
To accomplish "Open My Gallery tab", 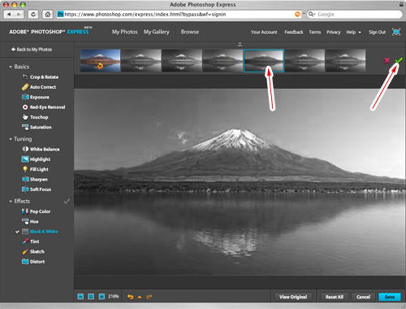I will [x=157, y=32].
